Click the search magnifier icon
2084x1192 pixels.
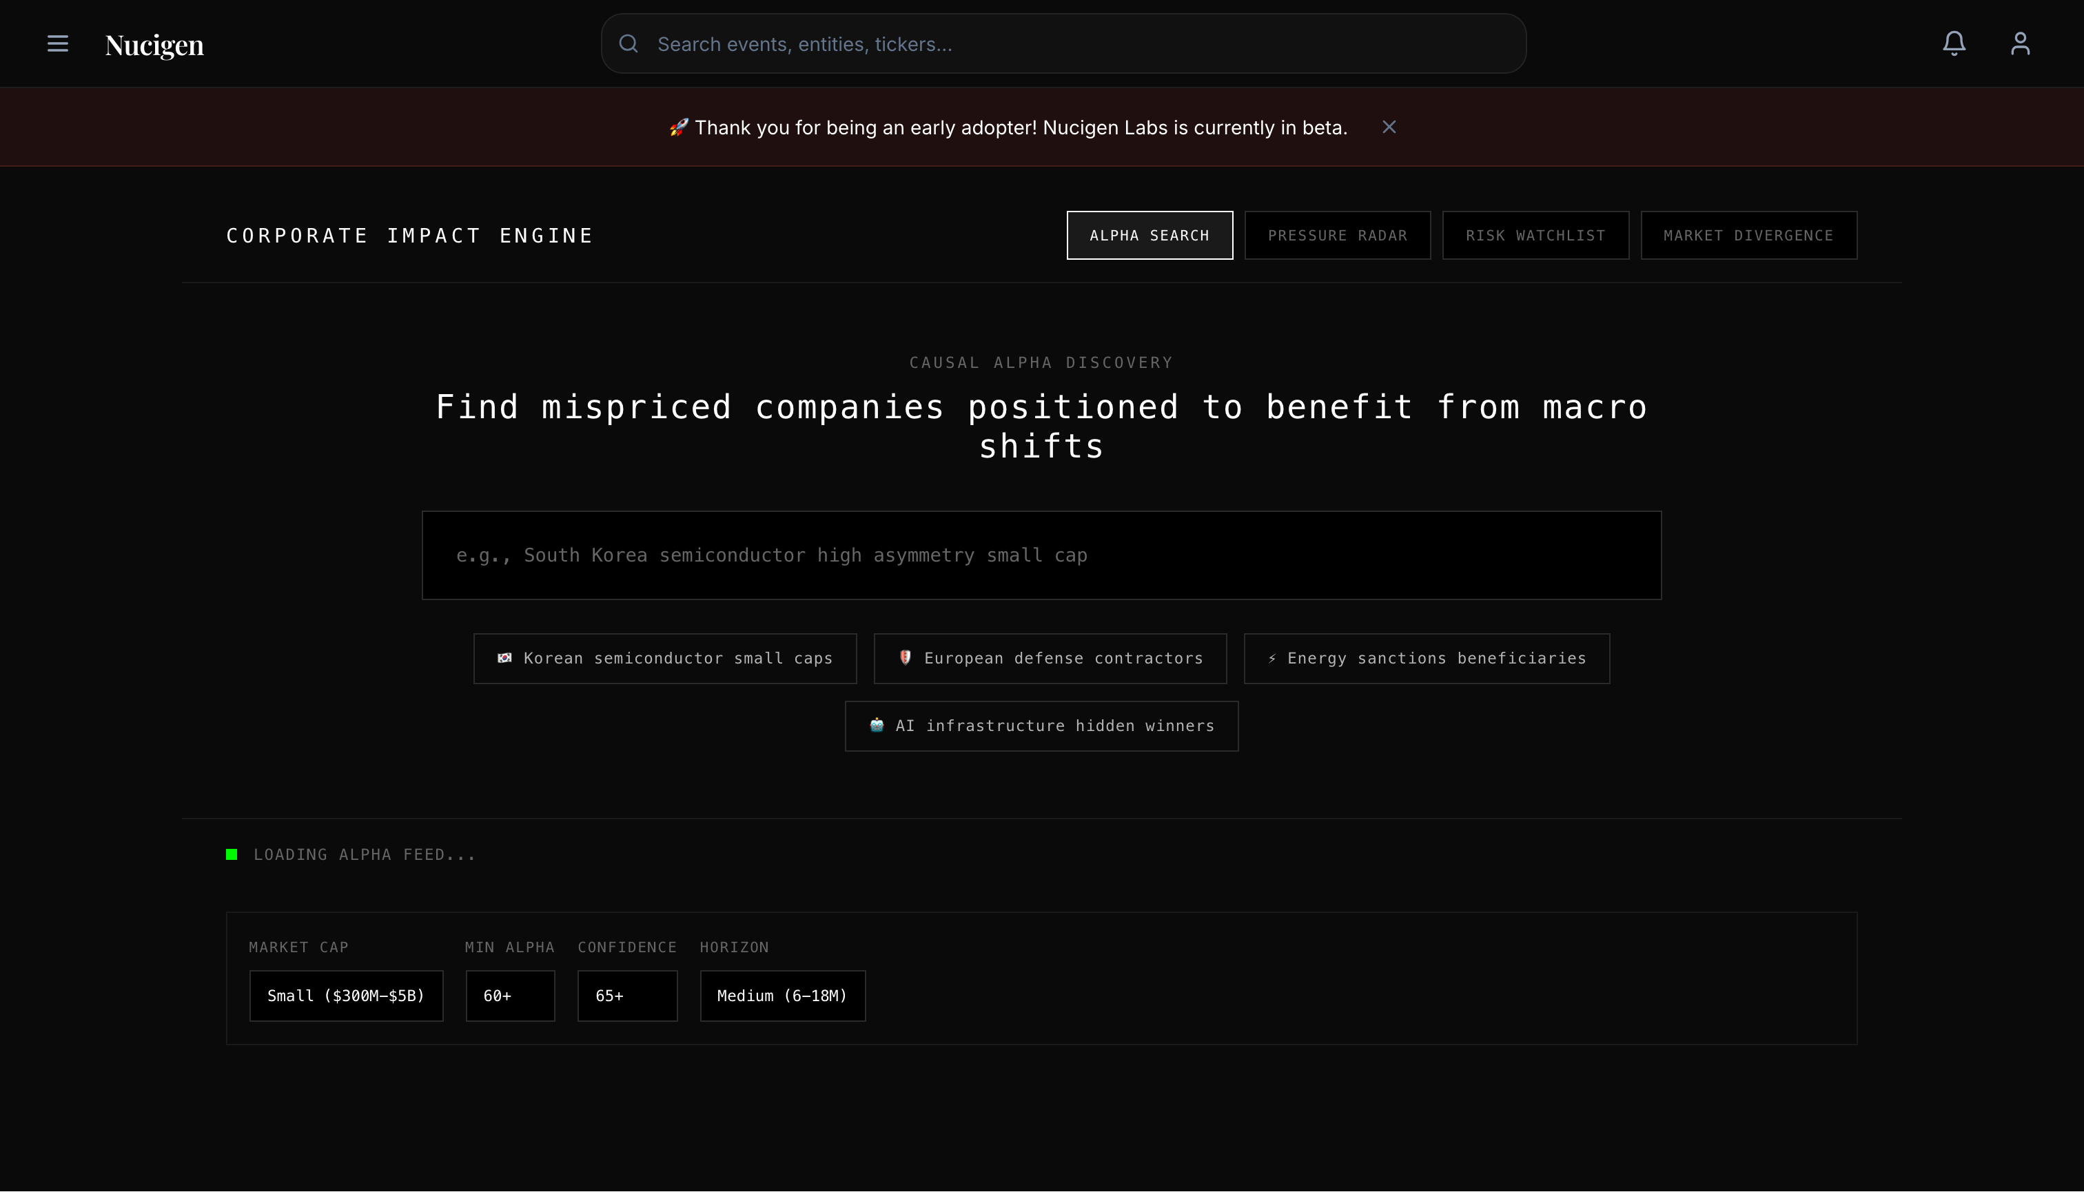click(629, 43)
